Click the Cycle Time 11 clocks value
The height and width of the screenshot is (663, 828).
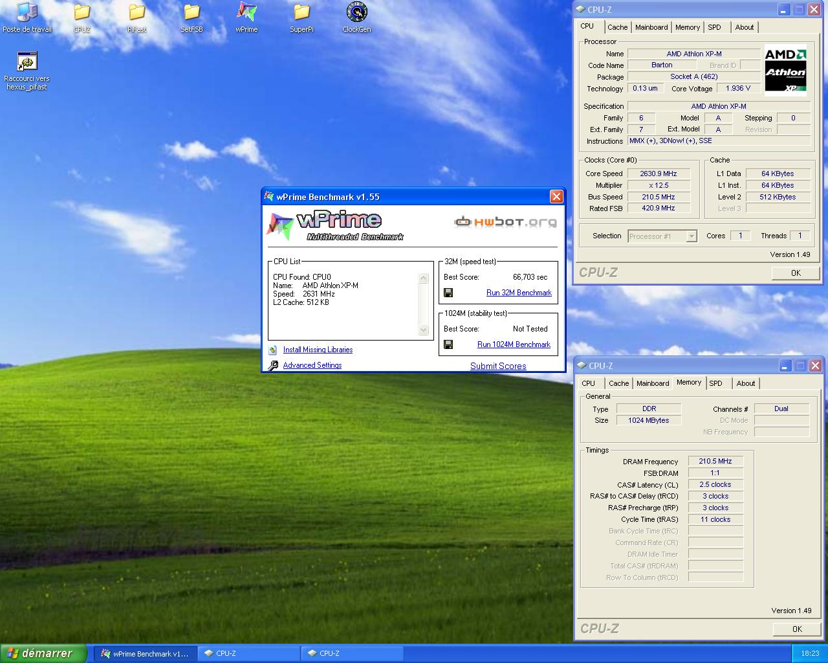point(715,520)
